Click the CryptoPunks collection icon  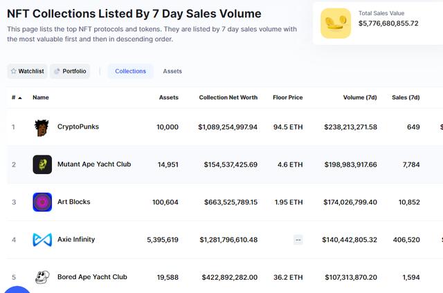click(42, 127)
